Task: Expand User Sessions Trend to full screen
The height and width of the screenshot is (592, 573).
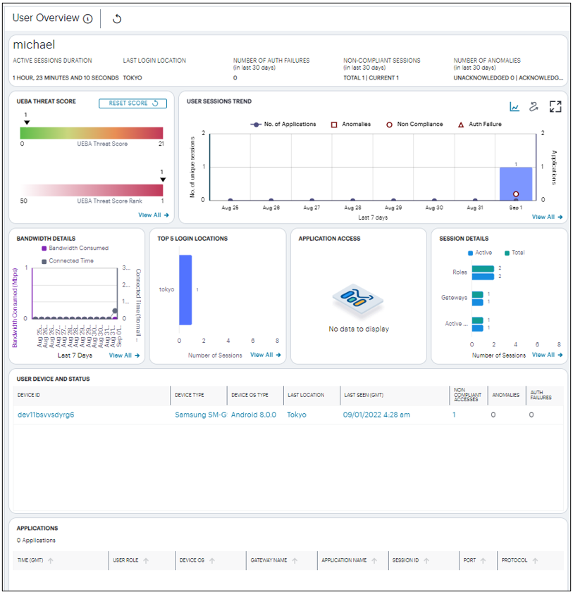Action: [556, 107]
